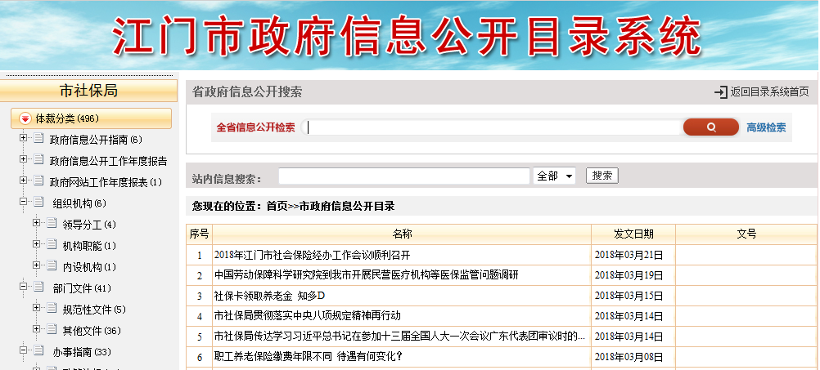
Task: Expand the 政府信息公开指南 tree node
Action: (24, 139)
